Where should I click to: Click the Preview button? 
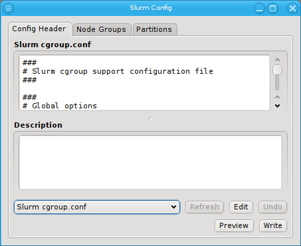coord(234,225)
